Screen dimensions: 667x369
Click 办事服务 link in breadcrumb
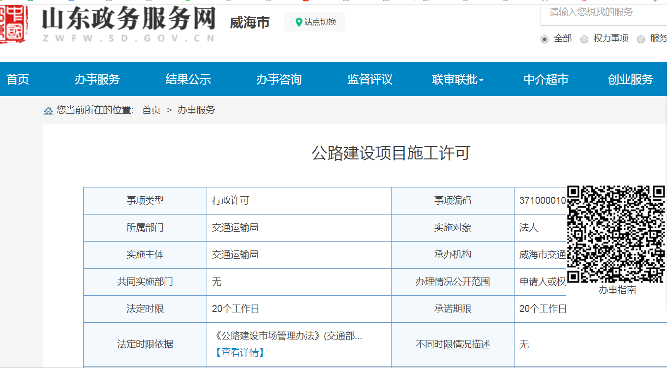(x=196, y=110)
